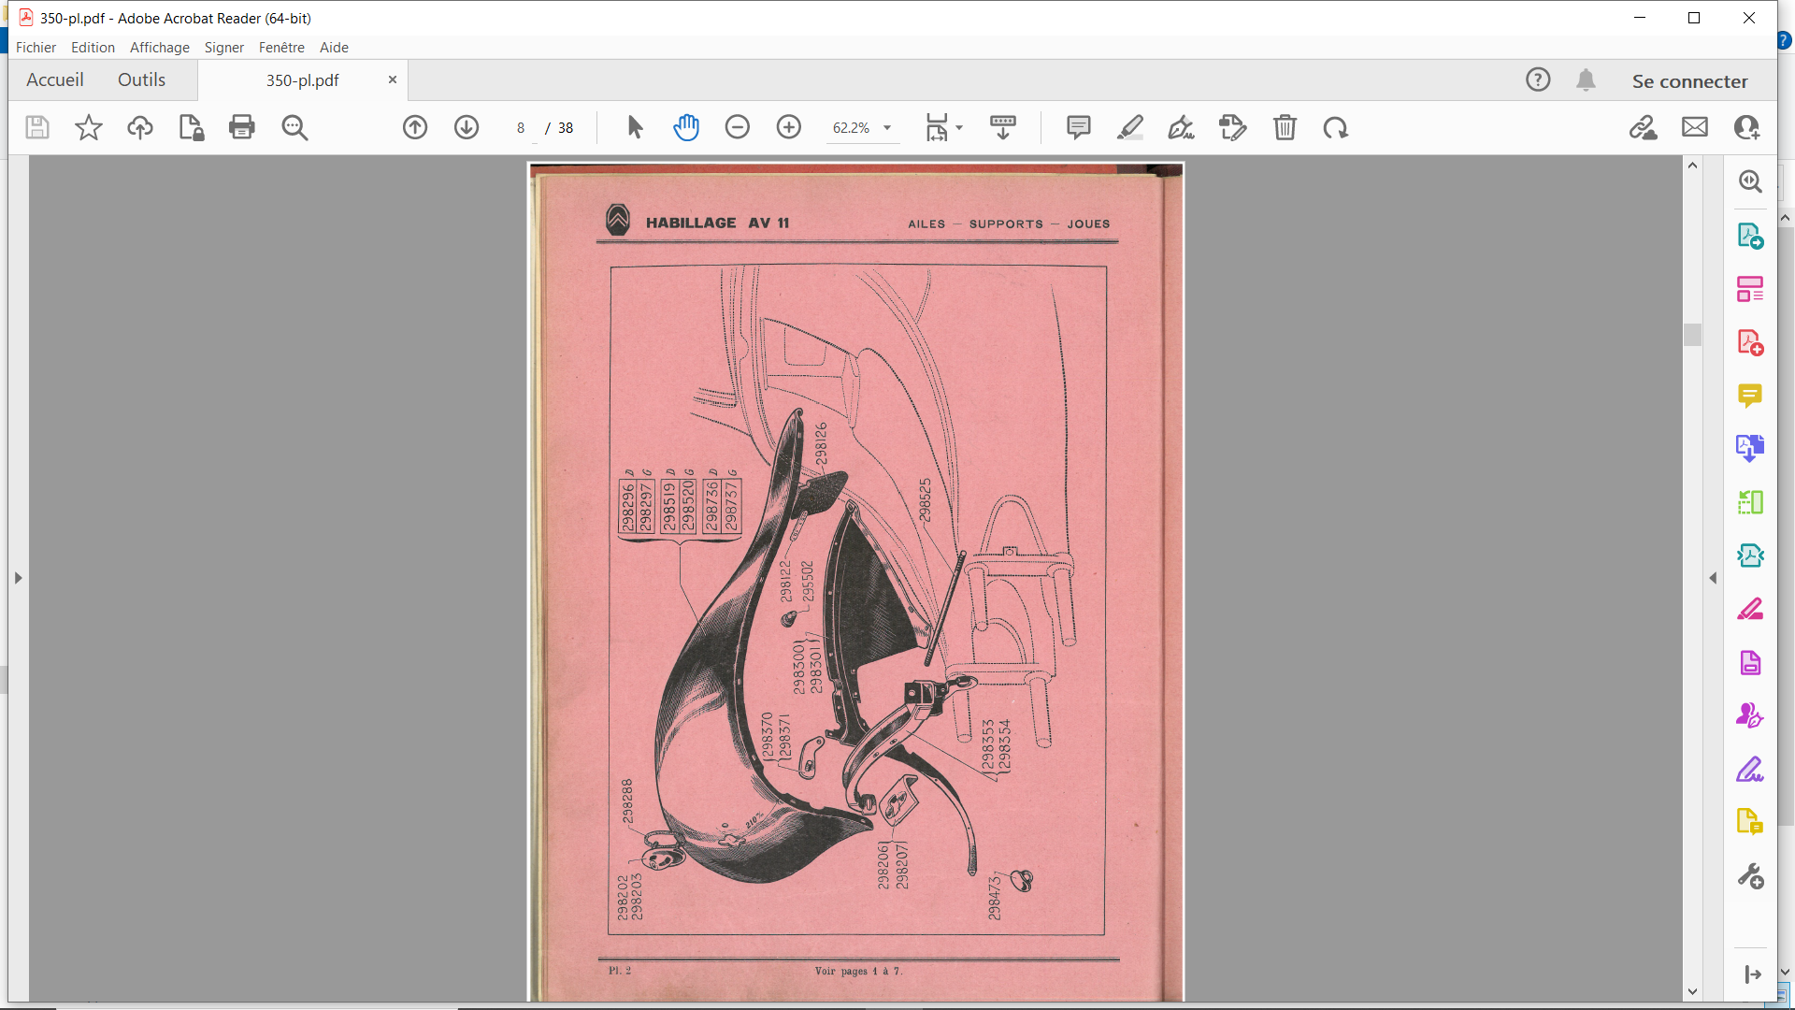The image size is (1795, 1010).
Task: Click the page number input field
Action: [521, 128]
